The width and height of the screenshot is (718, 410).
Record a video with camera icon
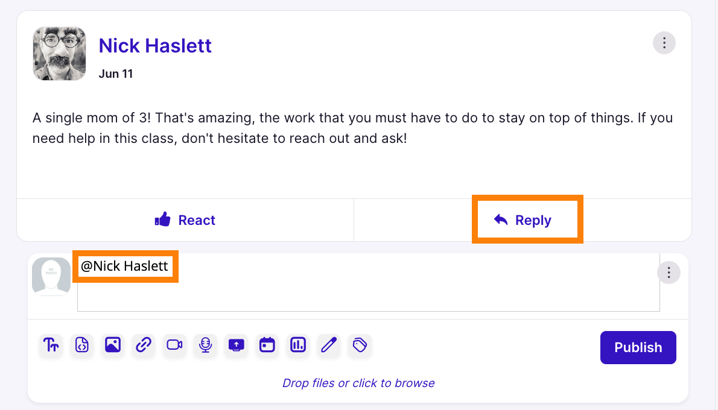tap(175, 345)
